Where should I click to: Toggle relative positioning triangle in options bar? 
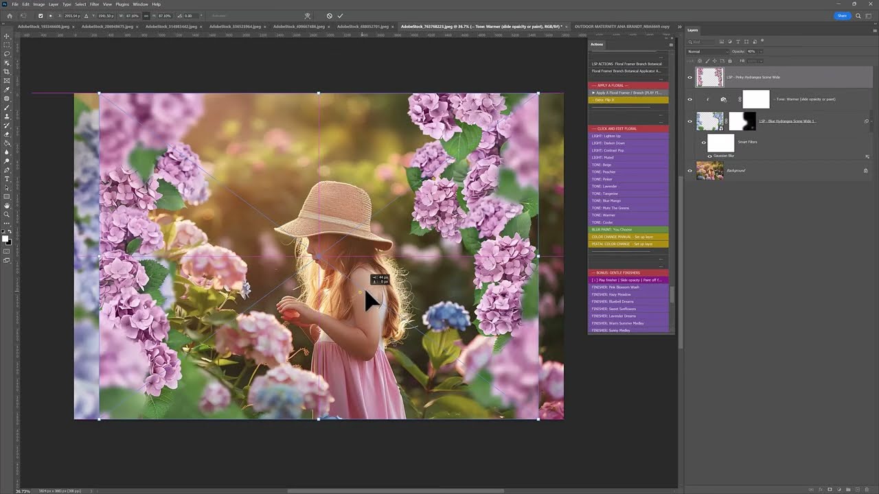[x=86, y=16]
